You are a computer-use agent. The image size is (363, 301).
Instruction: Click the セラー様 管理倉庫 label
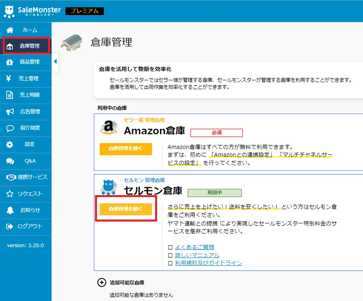(144, 120)
